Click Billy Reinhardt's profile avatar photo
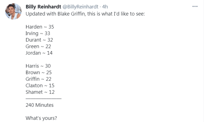This screenshot has width=204, height=122. pyautogui.click(x=13, y=11)
